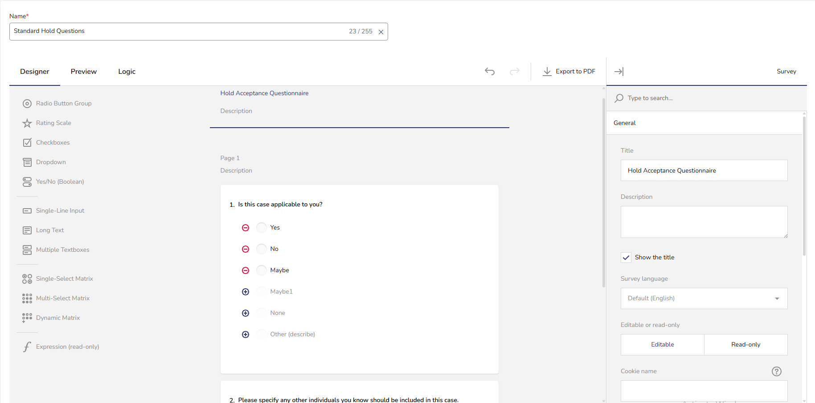Click the property search input field

[709, 98]
